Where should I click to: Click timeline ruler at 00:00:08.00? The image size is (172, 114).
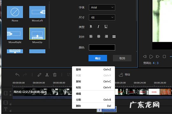(x=59, y=83)
